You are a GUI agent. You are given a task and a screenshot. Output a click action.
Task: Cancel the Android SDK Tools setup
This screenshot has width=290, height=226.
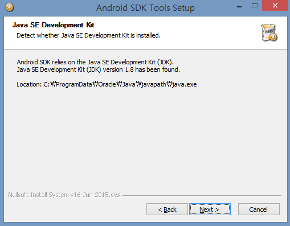click(x=259, y=209)
